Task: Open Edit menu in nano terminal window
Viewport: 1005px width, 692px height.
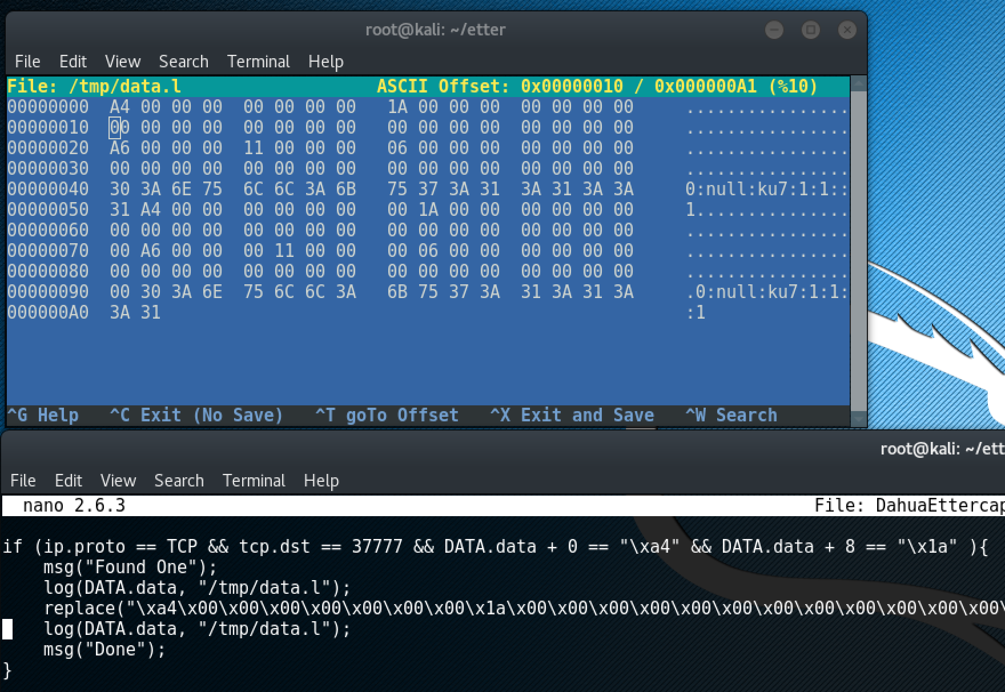Action: point(68,480)
